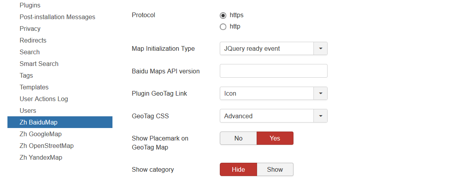Screen dimensions: 460x185
Task: Open the Users sidebar entry
Action: point(28,111)
